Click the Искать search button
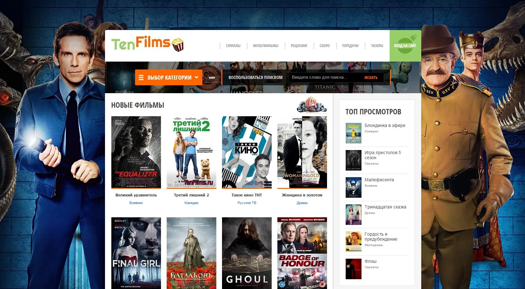525x289 pixels. coord(371,77)
